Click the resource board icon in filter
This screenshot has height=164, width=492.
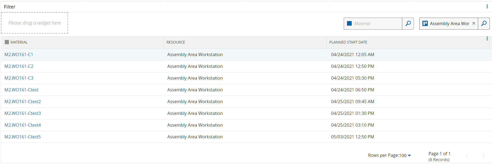coord(425,24)
